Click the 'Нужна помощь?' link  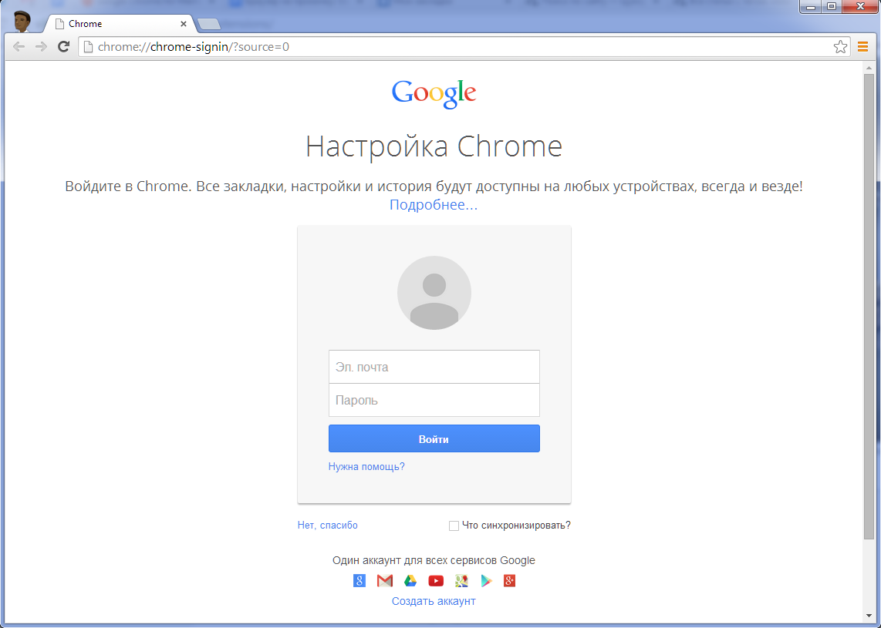click(366, 466)
